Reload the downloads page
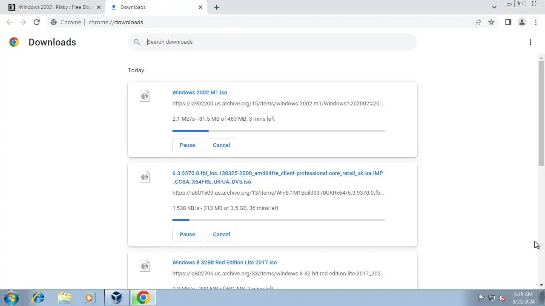The height and width of the screenshot is (306, 545). pyautogui.click(x=37, y=22)
